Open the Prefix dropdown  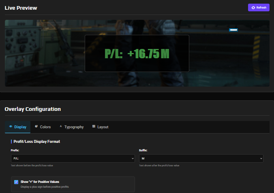(73, 159)
